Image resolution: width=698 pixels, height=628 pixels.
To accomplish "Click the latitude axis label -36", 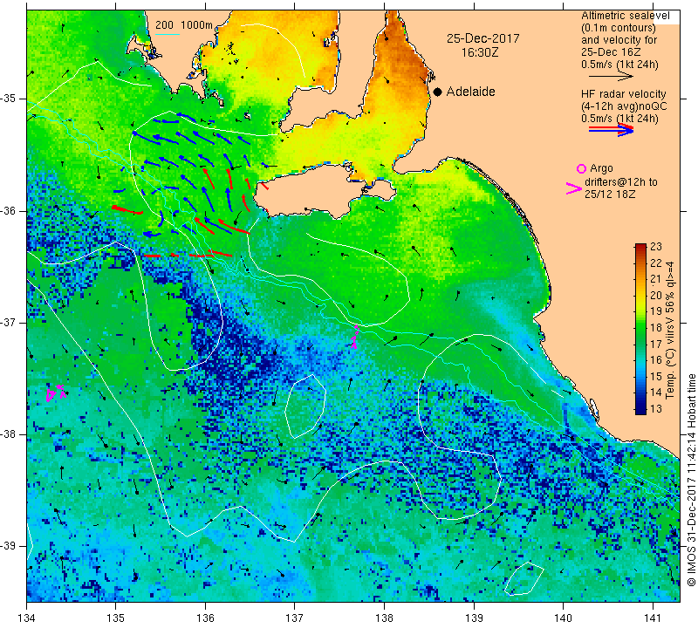I will (9, 210).
